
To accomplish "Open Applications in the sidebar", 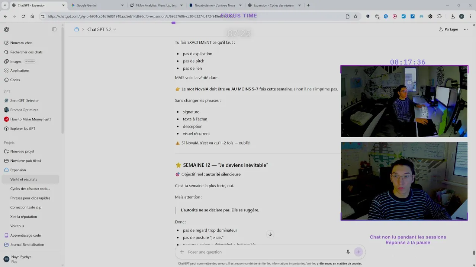I will pyautogui.click(x=20, y=70).
